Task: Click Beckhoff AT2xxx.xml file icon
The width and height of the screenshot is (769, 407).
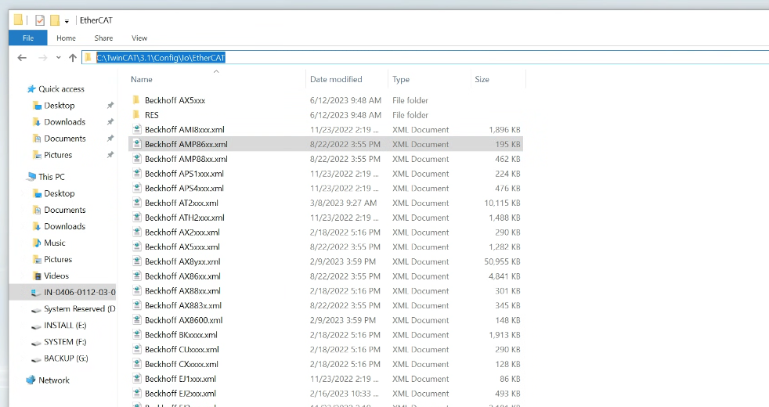Action: (x=137, y=203)
